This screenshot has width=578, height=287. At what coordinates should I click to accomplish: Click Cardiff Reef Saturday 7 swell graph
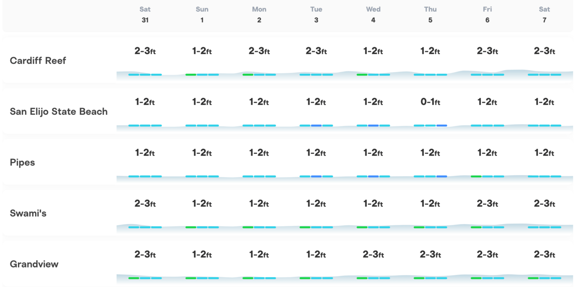(x=544, y=75)
